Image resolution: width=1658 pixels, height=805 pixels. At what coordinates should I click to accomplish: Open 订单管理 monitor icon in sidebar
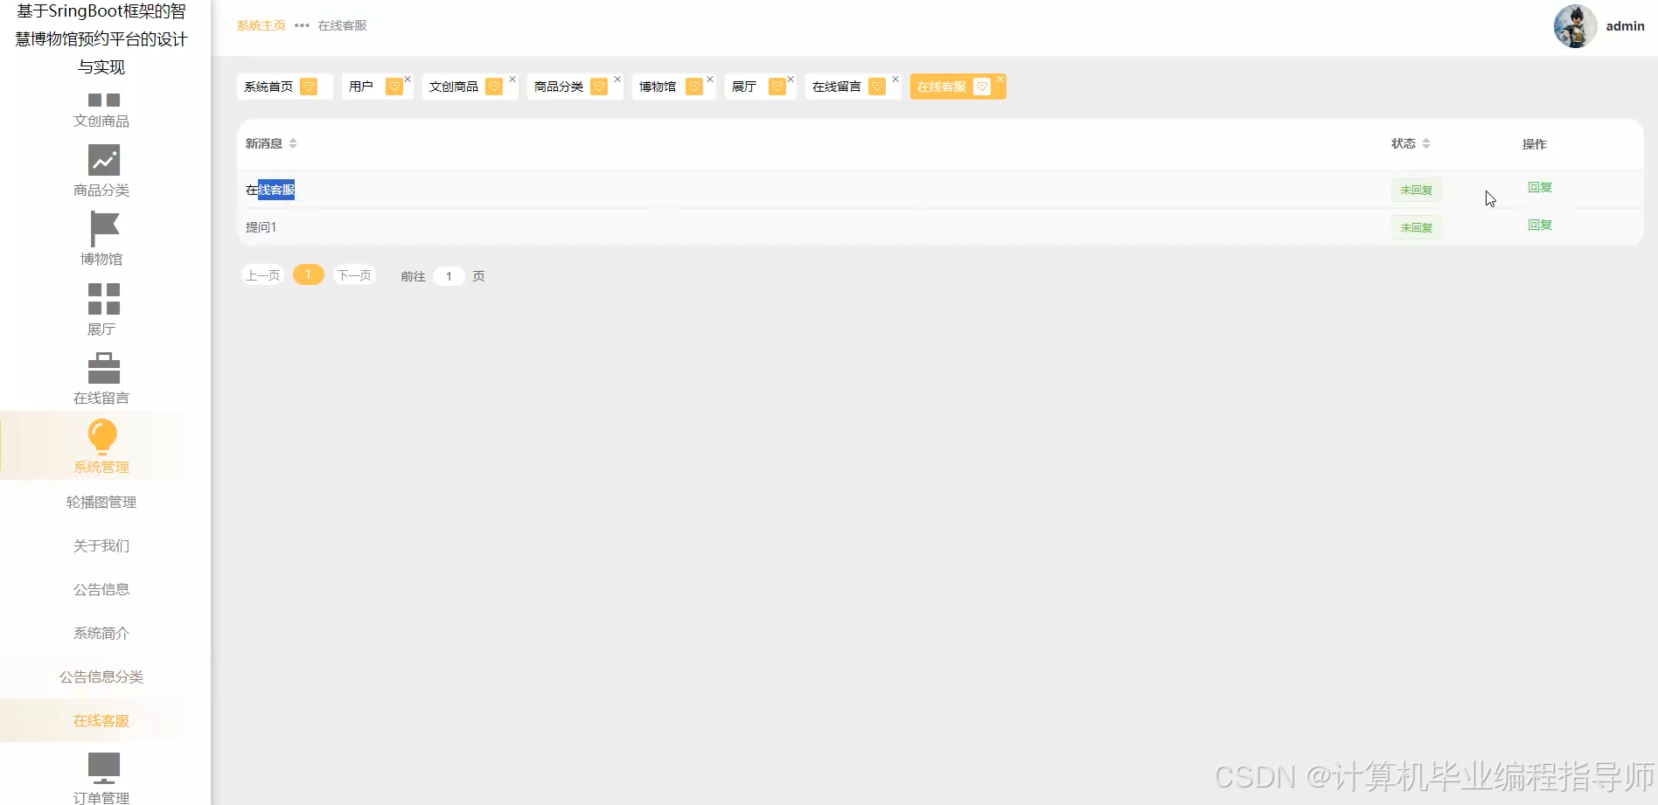[x=104, y=767]
